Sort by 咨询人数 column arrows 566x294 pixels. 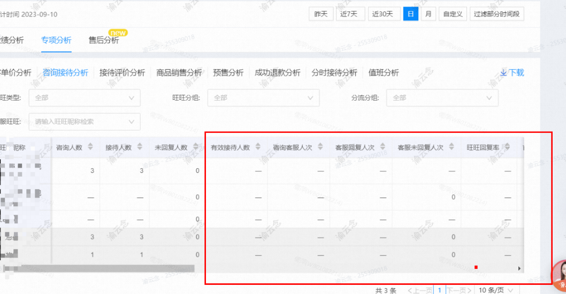(x=90, y=146)
